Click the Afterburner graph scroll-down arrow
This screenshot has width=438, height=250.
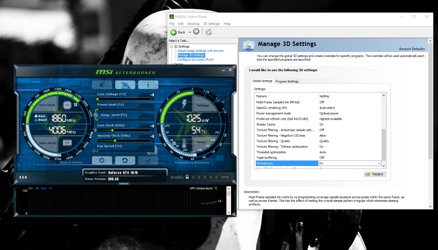[x=228, y=213]
